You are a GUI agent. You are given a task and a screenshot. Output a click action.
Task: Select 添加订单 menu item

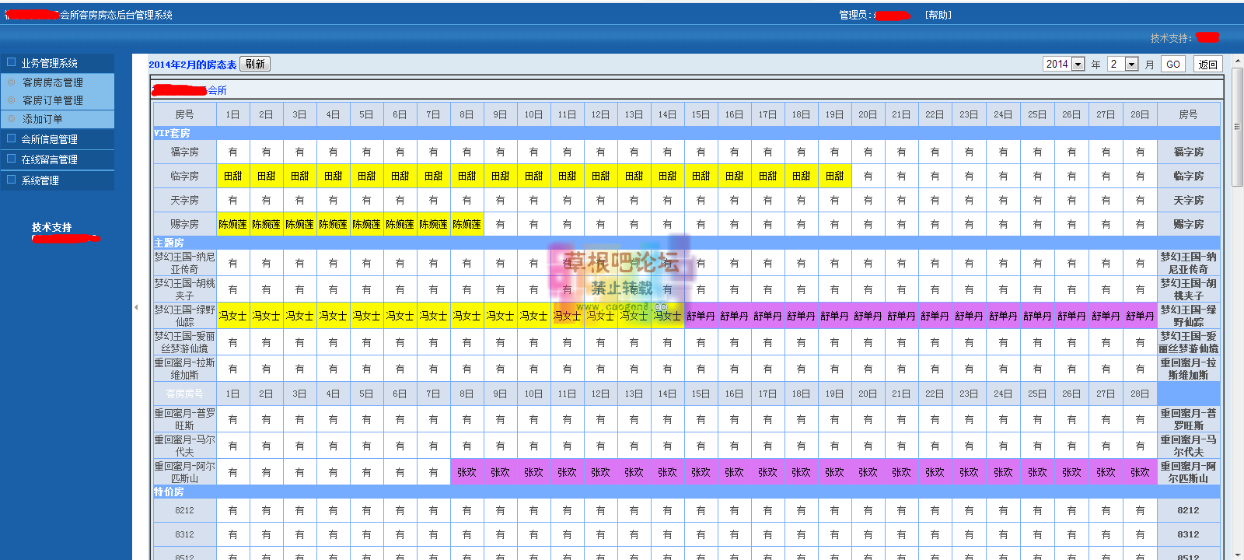pyautogui.click(x=43, y=119)
